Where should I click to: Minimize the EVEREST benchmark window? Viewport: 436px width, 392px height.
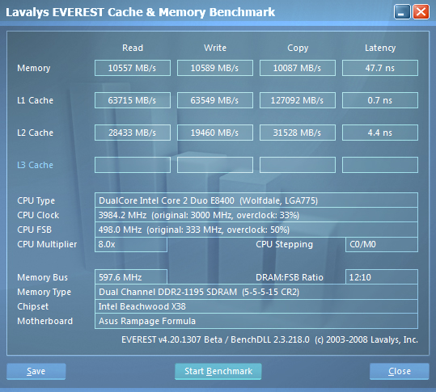[x=402, y=12]
